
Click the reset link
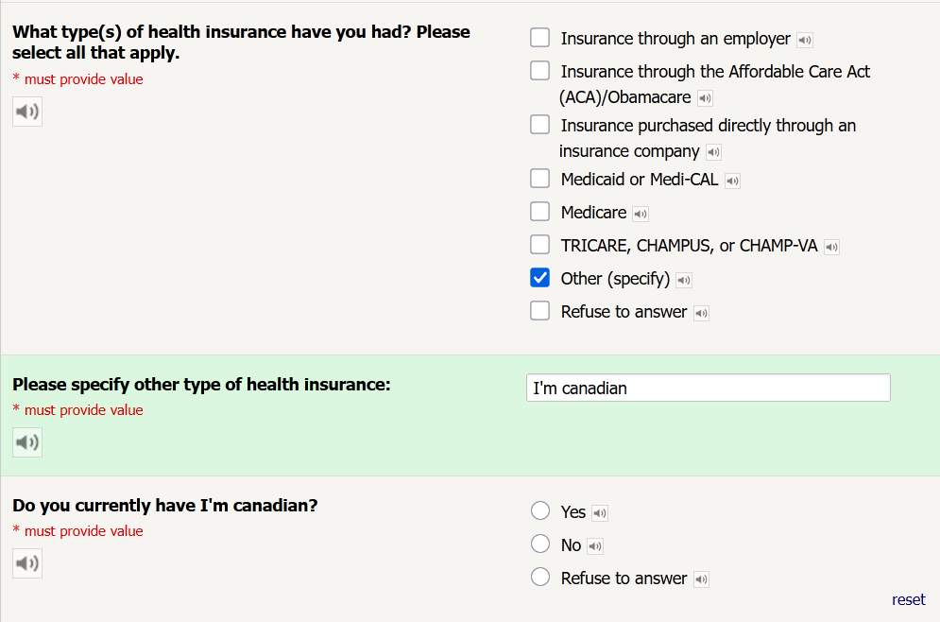pos(908,600)
